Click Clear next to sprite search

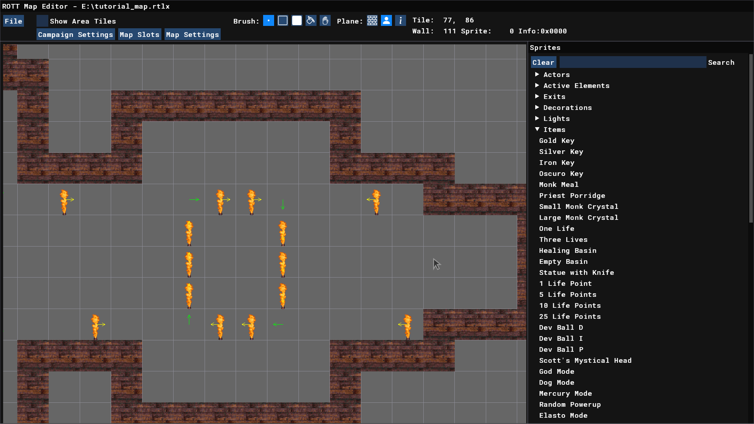pyautogui.click(x=543, y=62)
